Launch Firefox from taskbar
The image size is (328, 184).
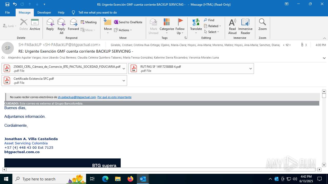[x=130, y=179]
